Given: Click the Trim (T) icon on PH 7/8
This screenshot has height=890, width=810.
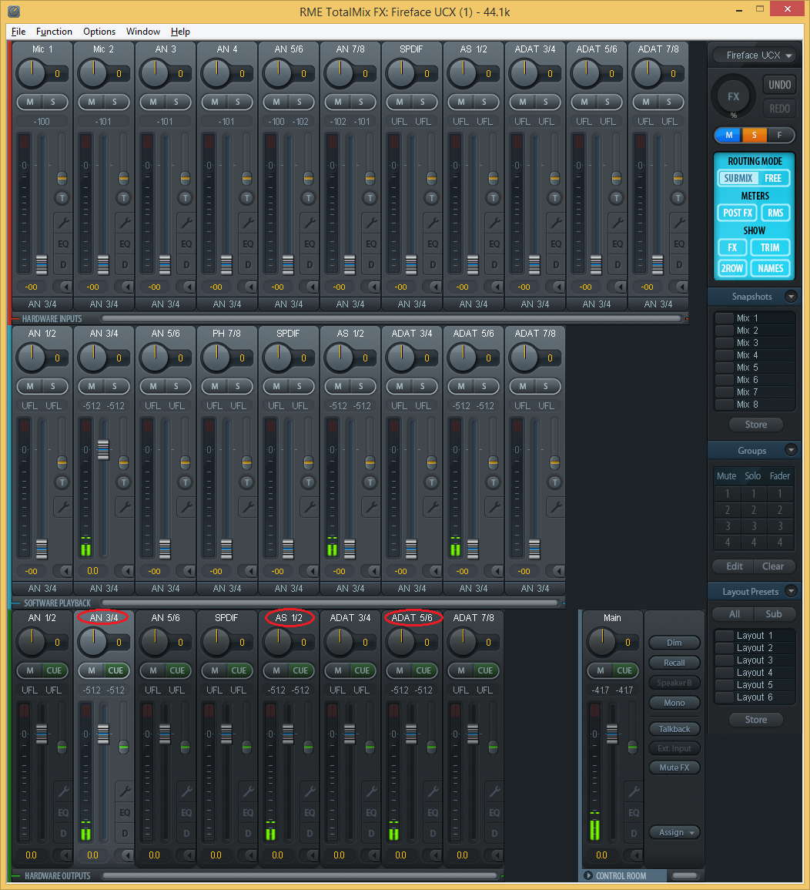Looking at the screenshot, I should tap(246, 482).
